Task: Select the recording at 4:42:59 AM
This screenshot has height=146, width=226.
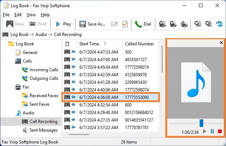Action: tap(110, 75)
